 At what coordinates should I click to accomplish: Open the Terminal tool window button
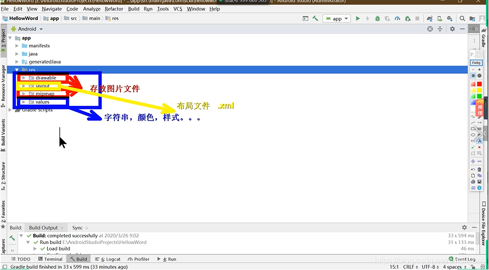(50, 259)
